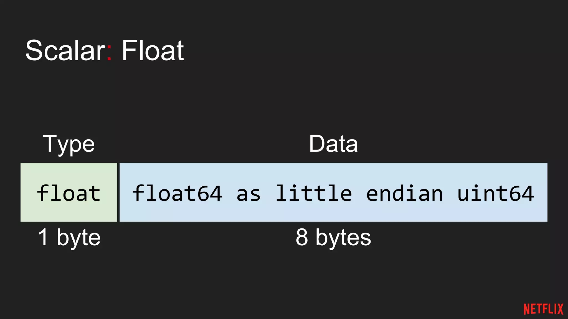Click the red Netflix logo

point(543,309)
